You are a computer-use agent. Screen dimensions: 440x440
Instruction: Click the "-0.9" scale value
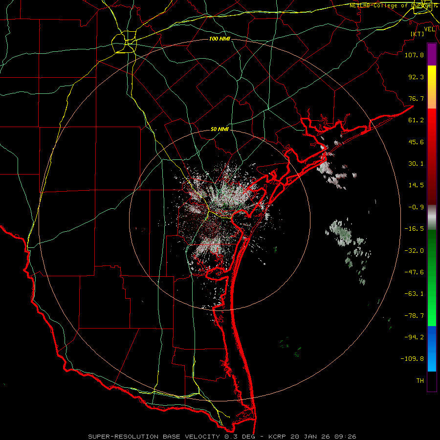416,207
